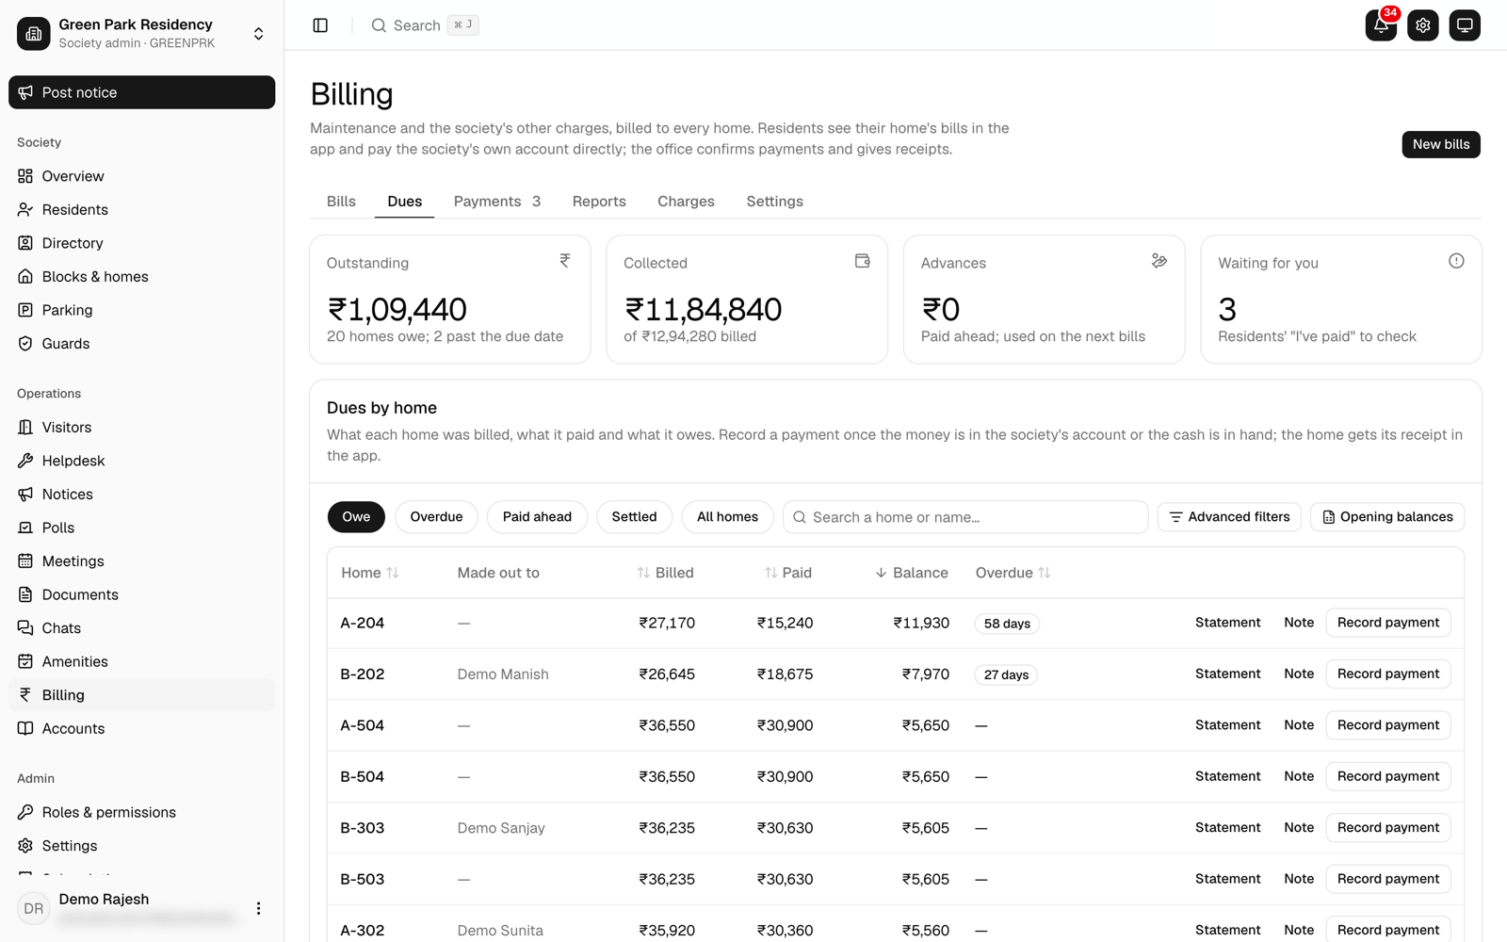Open Accounts page

(141, 728)
